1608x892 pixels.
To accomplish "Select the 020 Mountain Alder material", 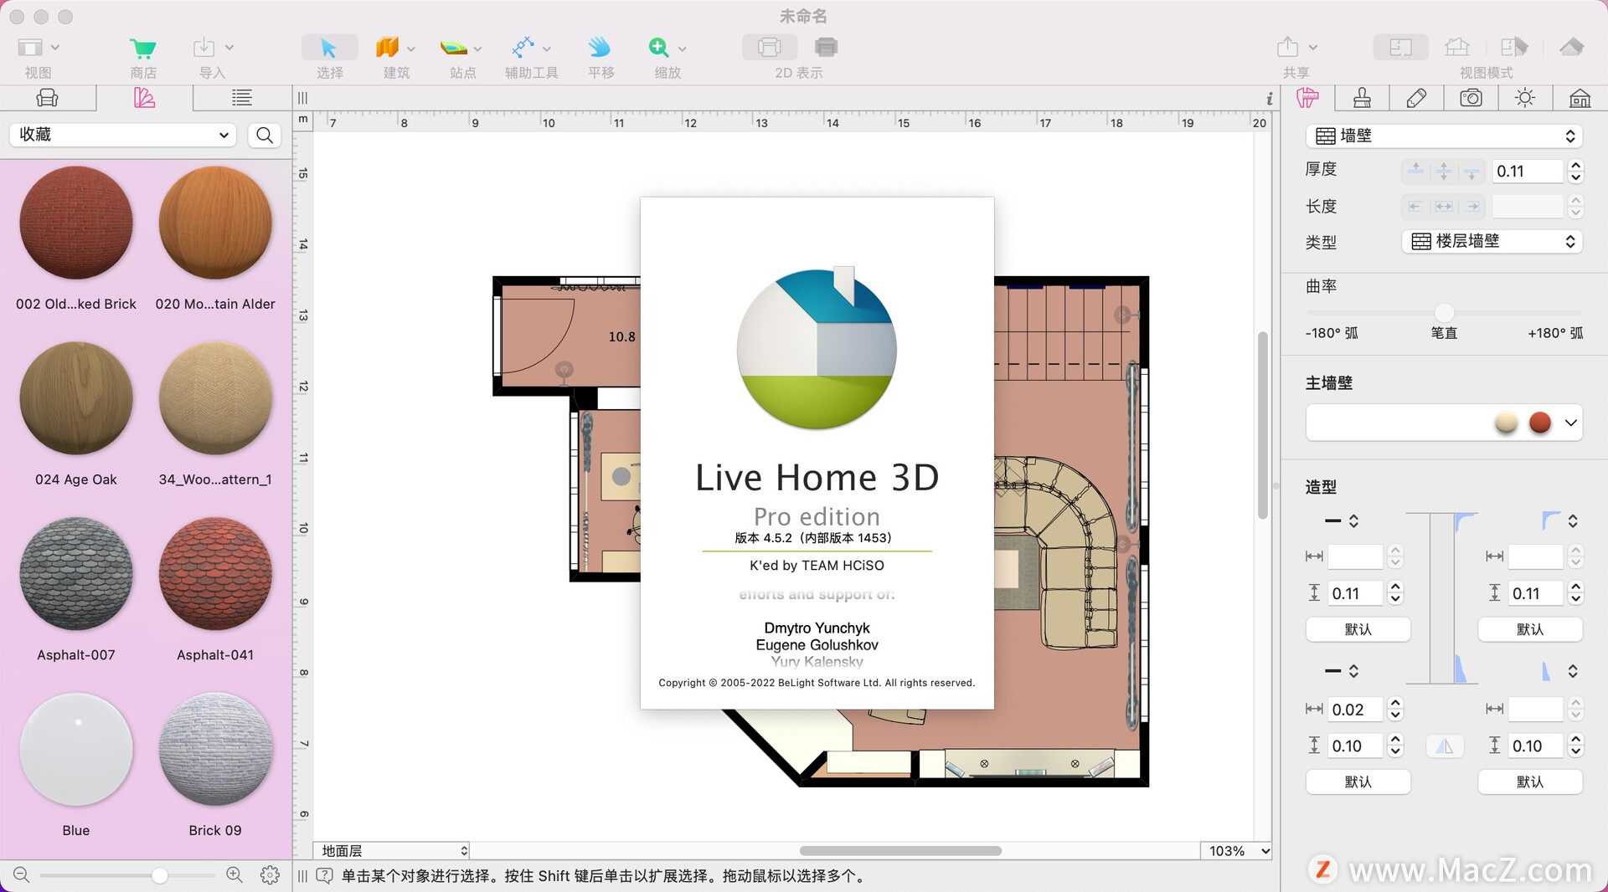I will 215,223.
